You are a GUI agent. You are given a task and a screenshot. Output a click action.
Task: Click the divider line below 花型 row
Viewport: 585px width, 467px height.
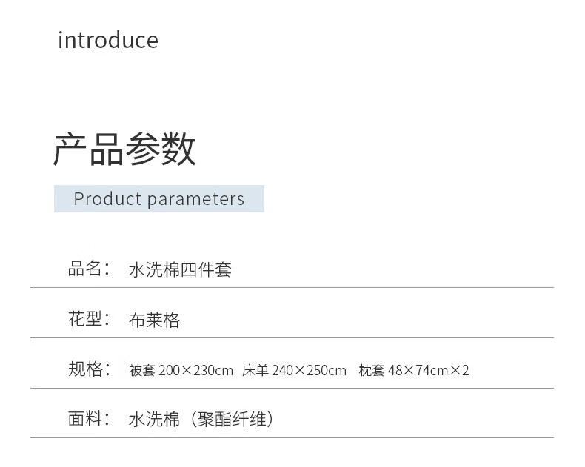[292, 337]
